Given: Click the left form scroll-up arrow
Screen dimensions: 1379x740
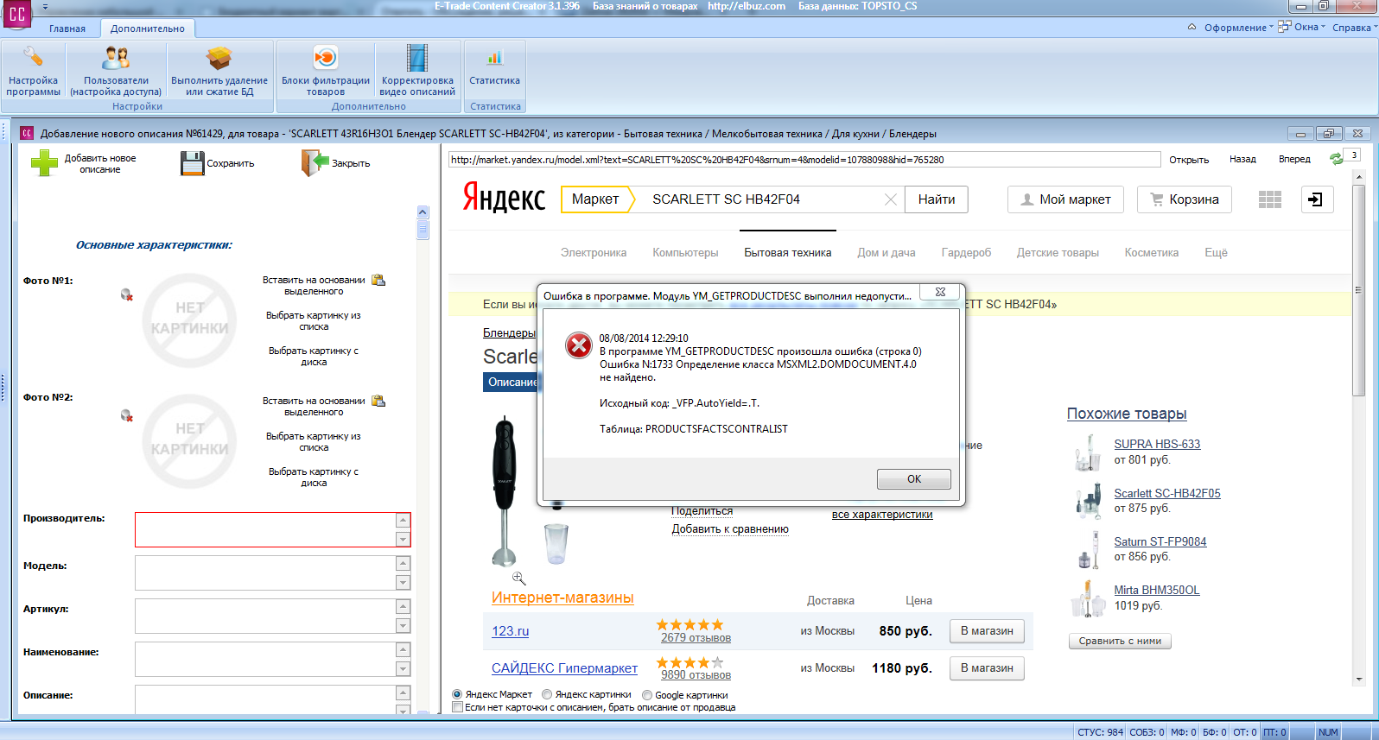Looking at the screenshot, I should 423,212.
